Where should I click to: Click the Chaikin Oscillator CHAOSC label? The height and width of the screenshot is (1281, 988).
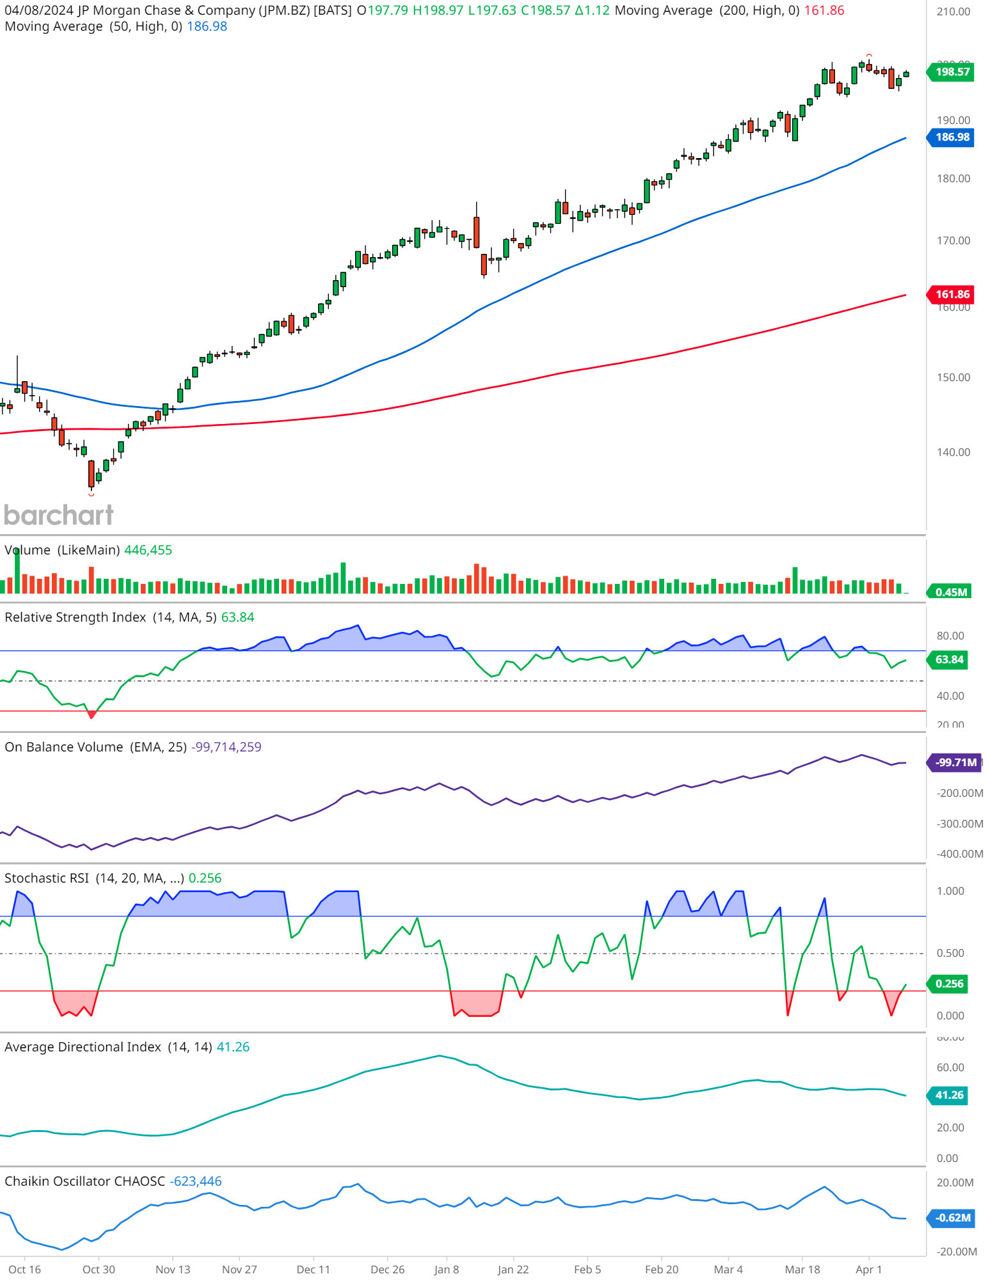(x=84, y=1181)
